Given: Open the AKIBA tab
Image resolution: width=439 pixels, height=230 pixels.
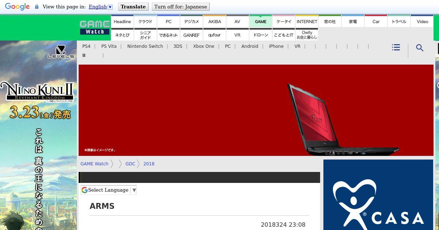Looking at the screenshot, I should click(215, 22).
